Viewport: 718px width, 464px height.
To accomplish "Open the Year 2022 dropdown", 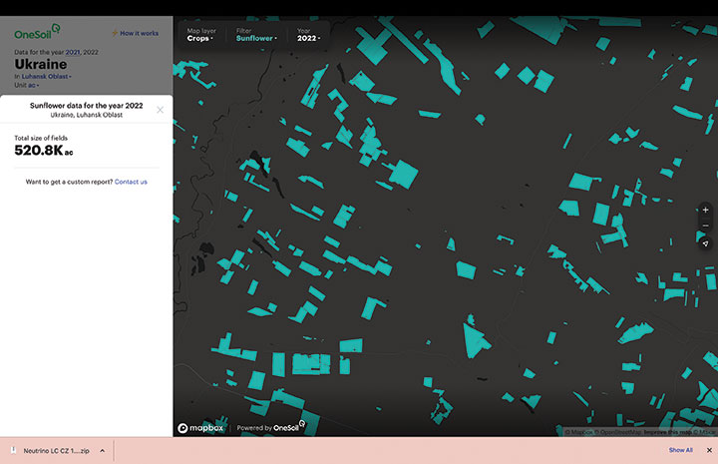I will tap(310, 35).
